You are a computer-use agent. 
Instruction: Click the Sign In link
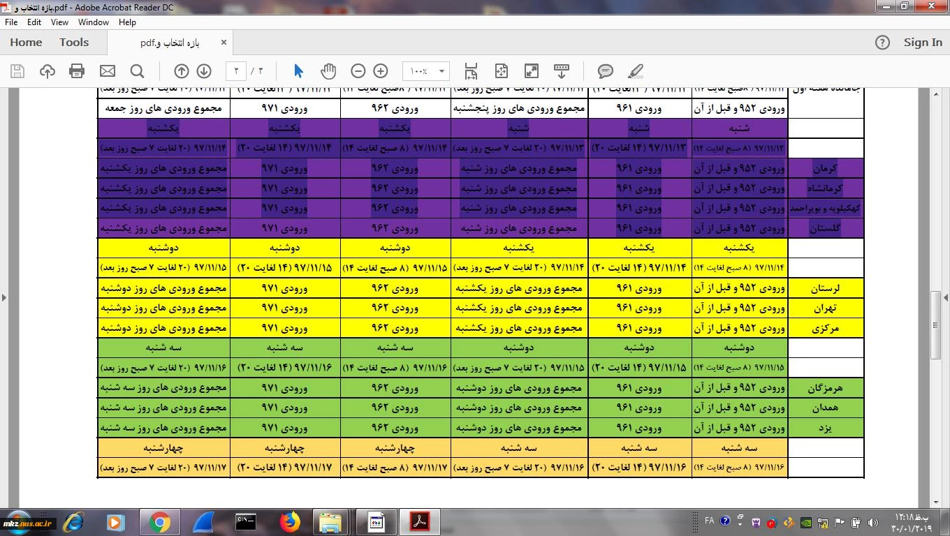click(923, 43)
